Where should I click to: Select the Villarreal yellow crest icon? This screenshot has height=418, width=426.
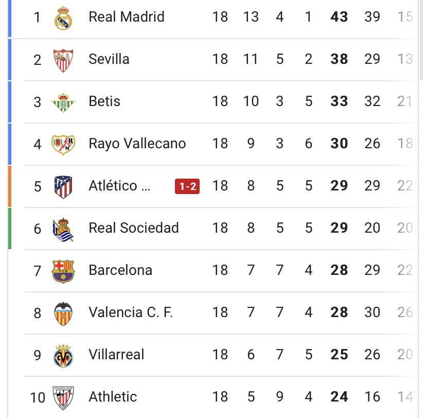click(63, 355)
